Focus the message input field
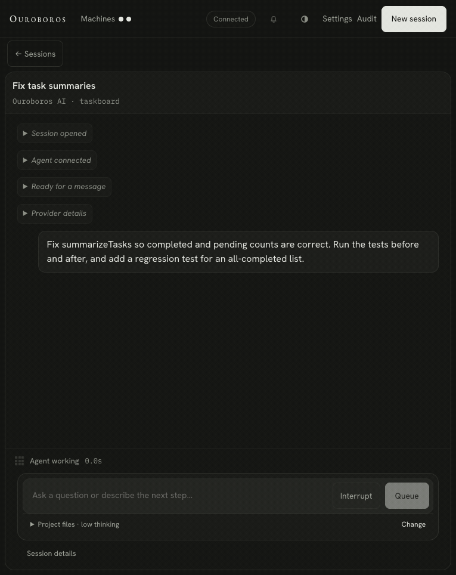Viewport: 456px width, 575px height. point(177,496)
